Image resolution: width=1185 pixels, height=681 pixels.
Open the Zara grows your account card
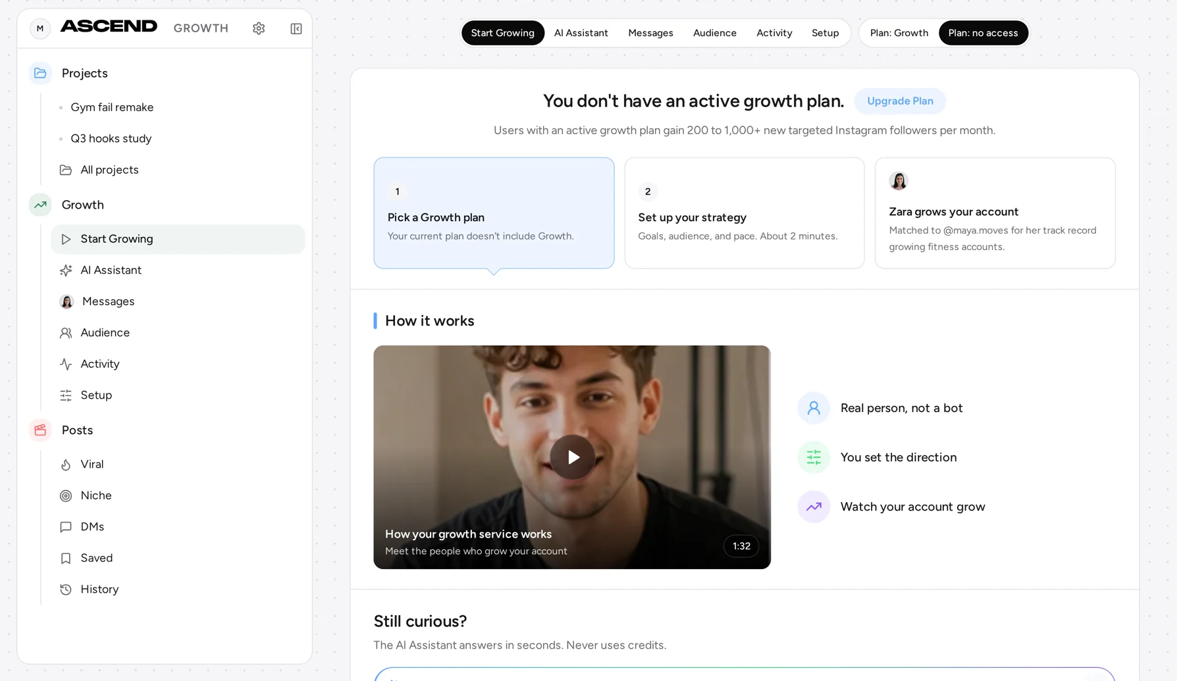[995, 213]
